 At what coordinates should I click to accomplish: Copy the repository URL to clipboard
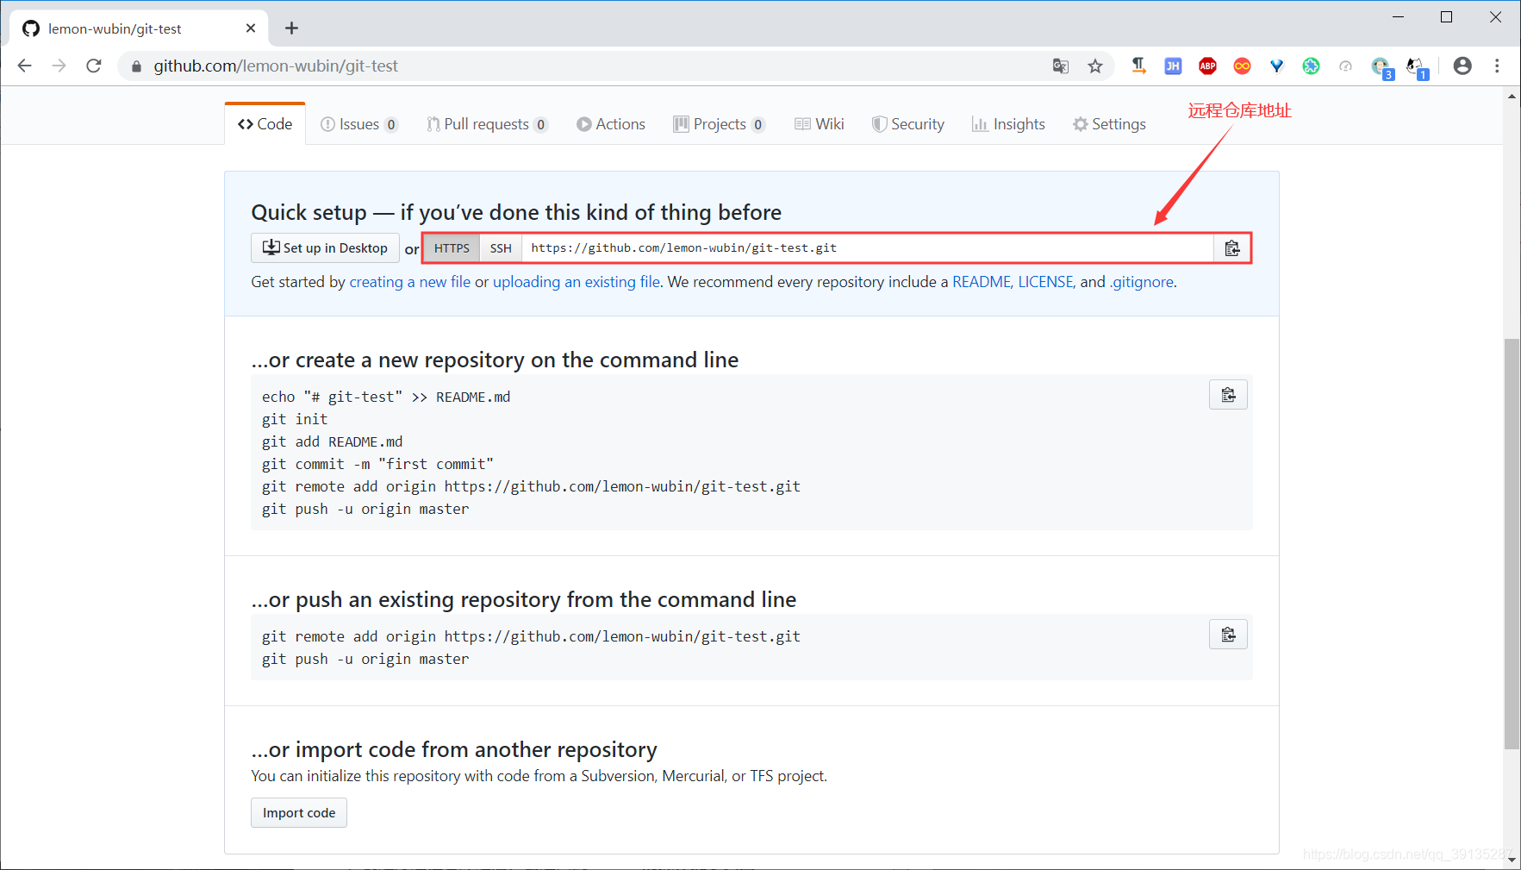pyautogui.click(x=1232, y=248)
